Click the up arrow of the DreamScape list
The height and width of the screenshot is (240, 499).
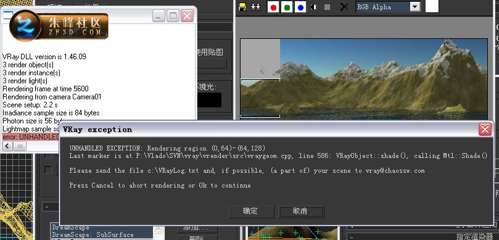159,230
